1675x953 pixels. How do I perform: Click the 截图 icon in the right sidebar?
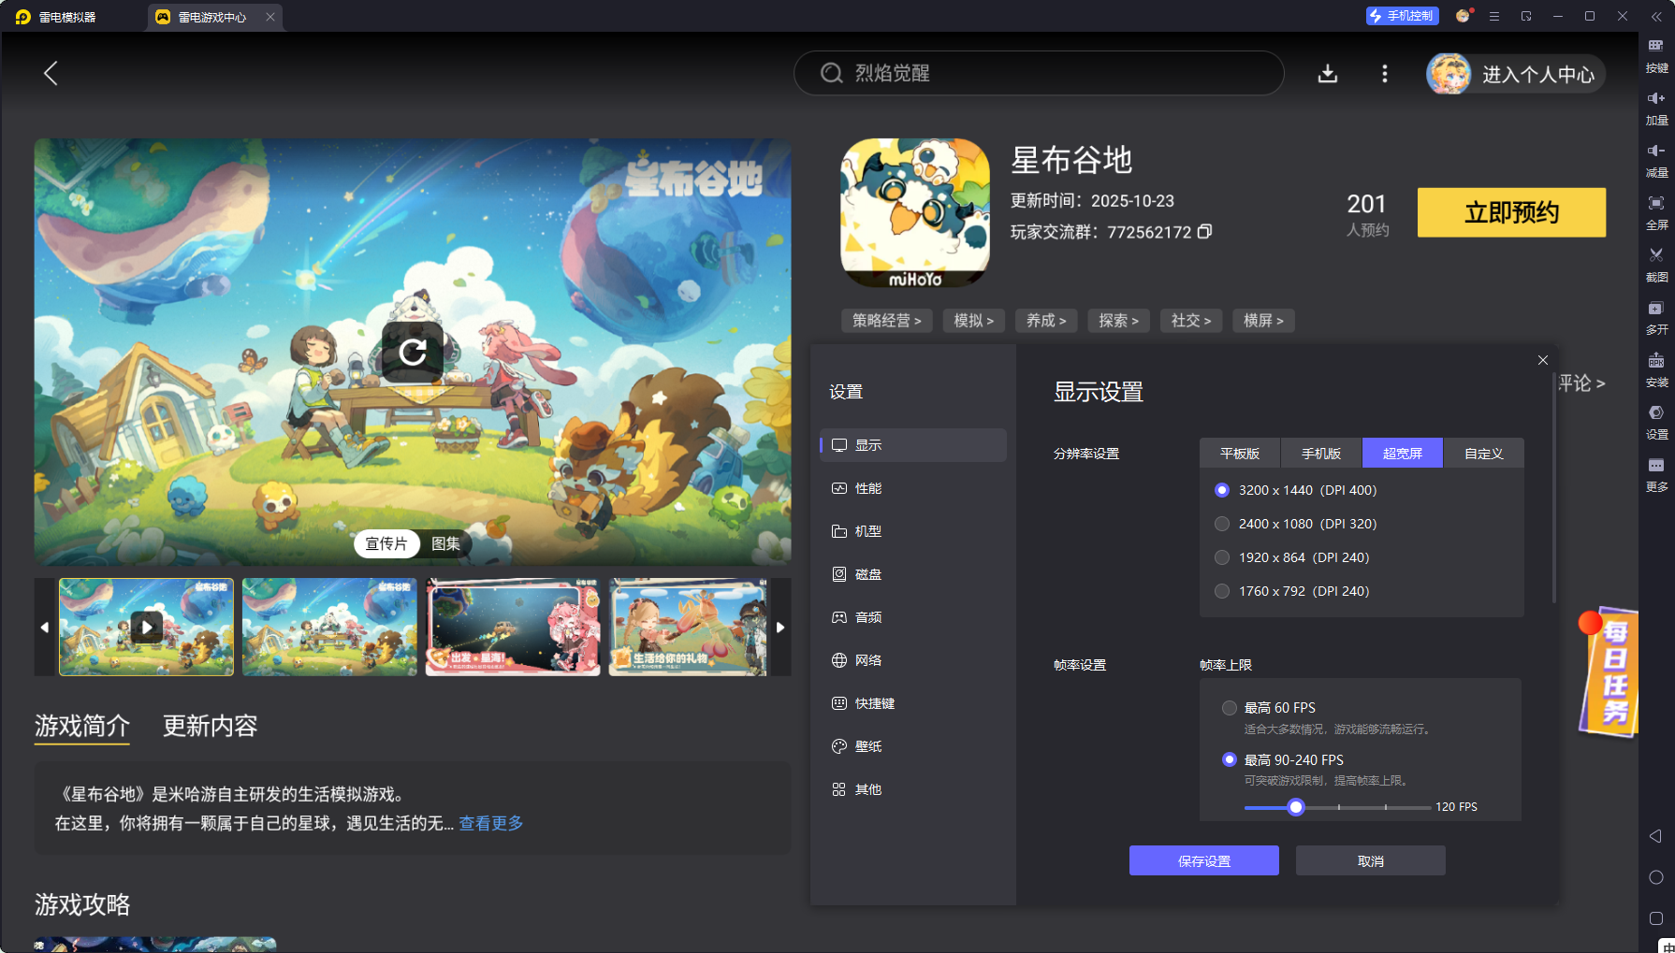1655,264
